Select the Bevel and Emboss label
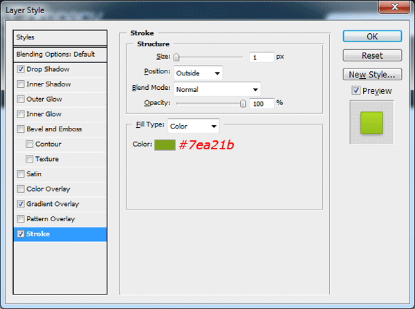This screenshot has height=309, width=415. point(54,129)
